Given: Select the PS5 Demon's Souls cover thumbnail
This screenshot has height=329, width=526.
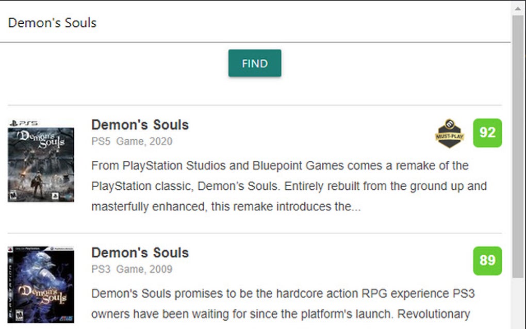Looking at the screenshot, I should [41, 162].
